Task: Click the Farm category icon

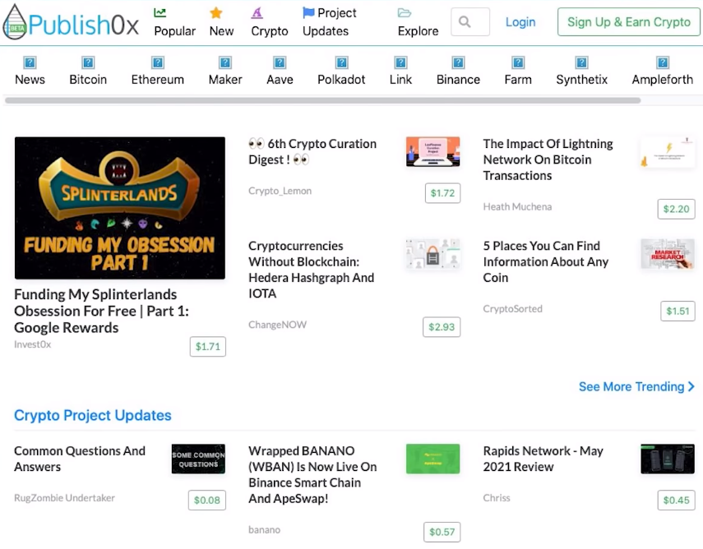Action: click(518, 62)
